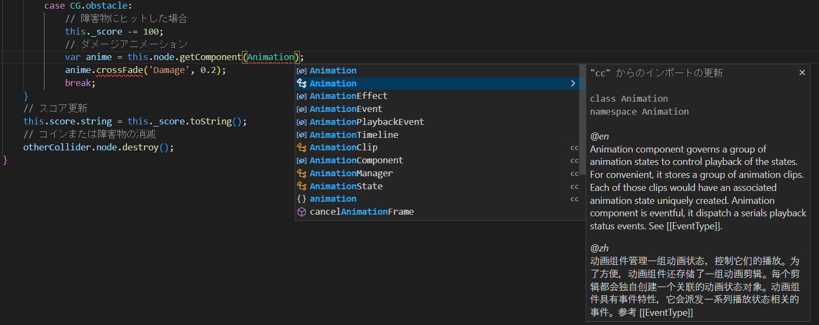This screenshot has width=819, height=325.
Task: Click the class icon beside AnimationManager
Action: click(x=302, y=174)
